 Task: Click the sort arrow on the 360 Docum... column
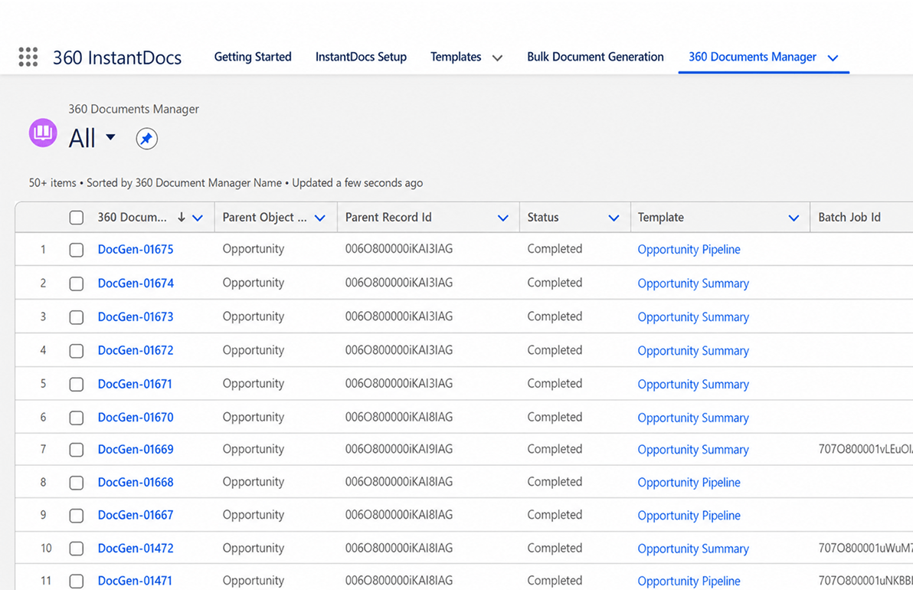pyautogui.click(x=182, y=218)
